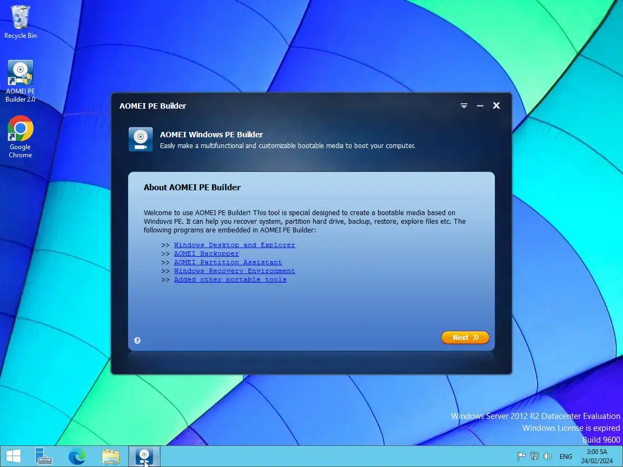Open Google Chrome desktop shortcut
The image size is (623, 467).
click(20, 137)
